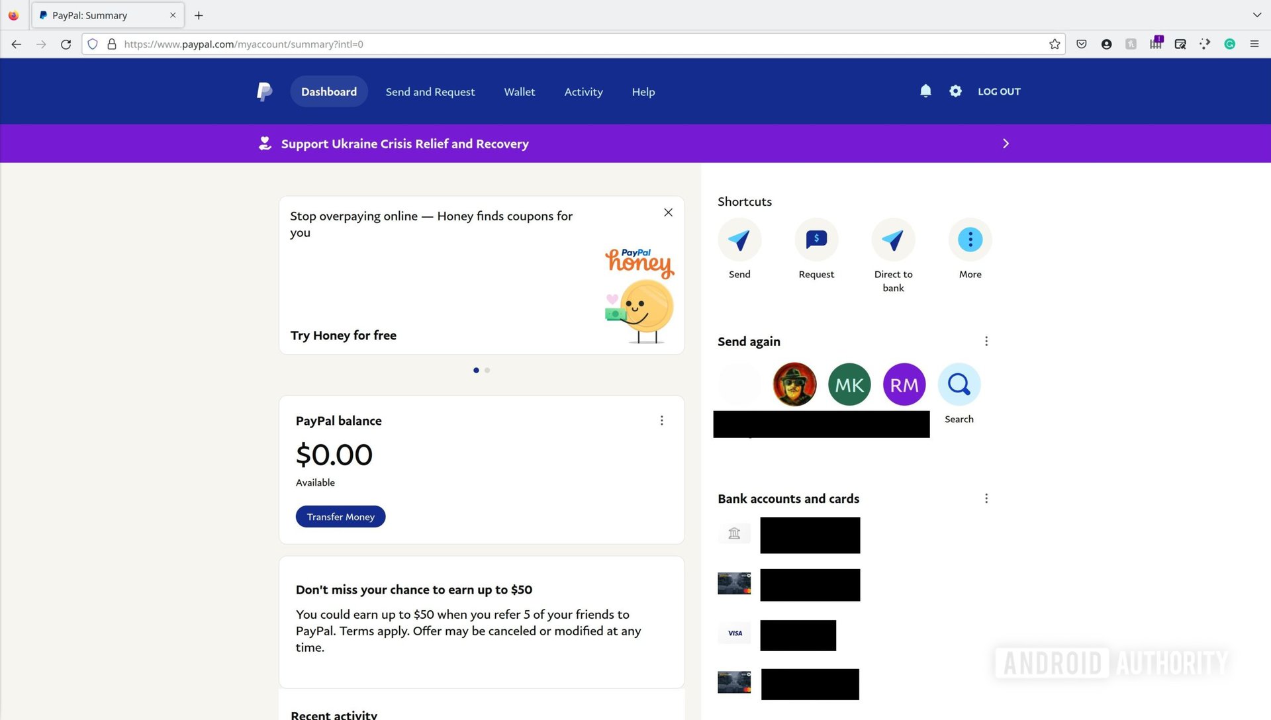This screenshot has height=720, width=1271.
Task: Click the PayPal Request money icon
Action: 816,238
